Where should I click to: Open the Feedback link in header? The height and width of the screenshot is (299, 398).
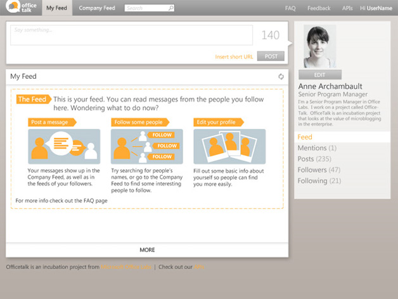tap(319, 8)
